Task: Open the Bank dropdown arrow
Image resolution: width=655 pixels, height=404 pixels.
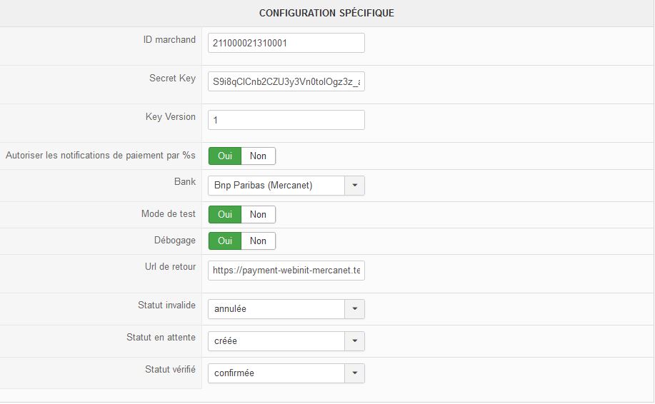Action: pos(355,186)
